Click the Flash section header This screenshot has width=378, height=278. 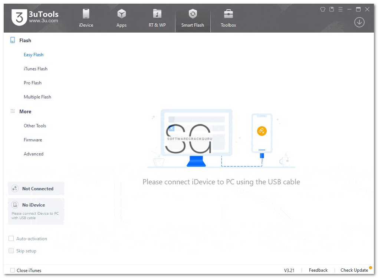[x=25, y=40]
